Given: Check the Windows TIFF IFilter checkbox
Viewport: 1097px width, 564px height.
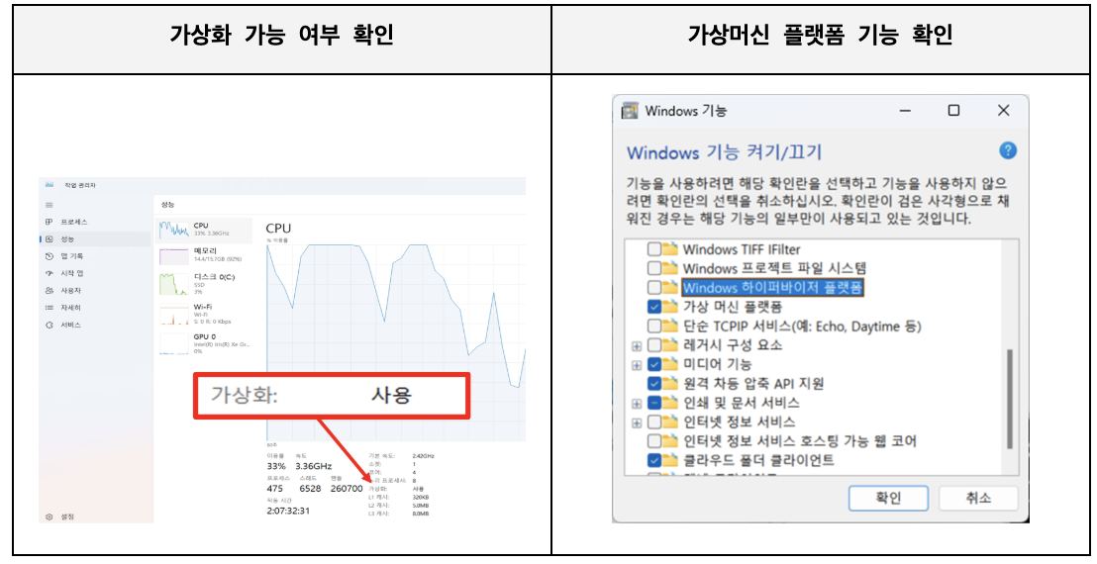Looking at the screenshot, I should click(654, 249).
